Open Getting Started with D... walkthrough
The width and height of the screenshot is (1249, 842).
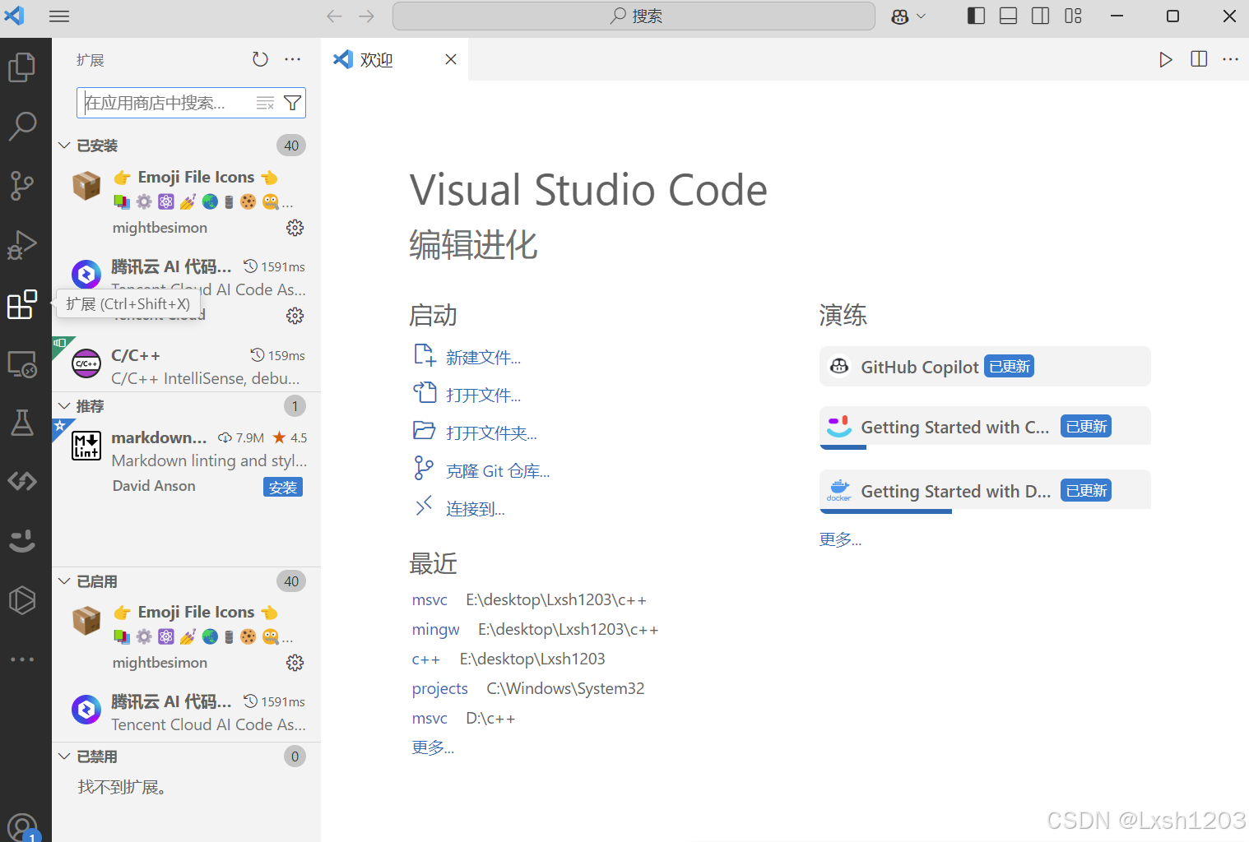point(985,492)
